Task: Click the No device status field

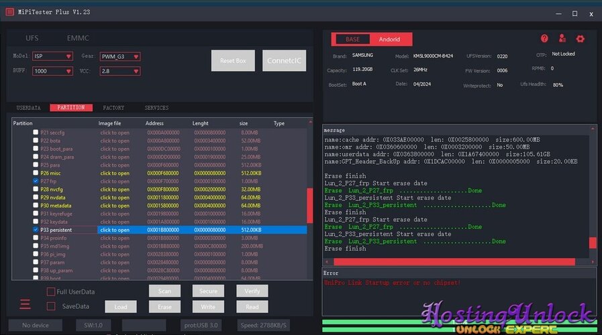Action: point(36,325)
